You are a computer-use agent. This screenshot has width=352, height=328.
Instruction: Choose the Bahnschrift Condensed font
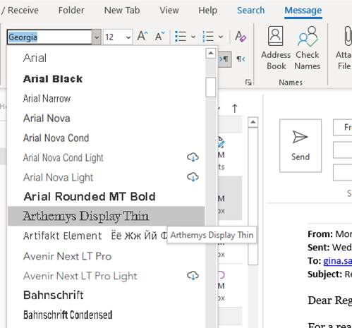pos(106,315)
